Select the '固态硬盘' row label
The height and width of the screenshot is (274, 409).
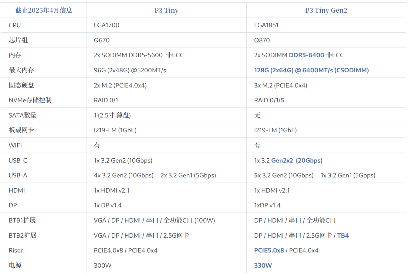tap(21, 85)
